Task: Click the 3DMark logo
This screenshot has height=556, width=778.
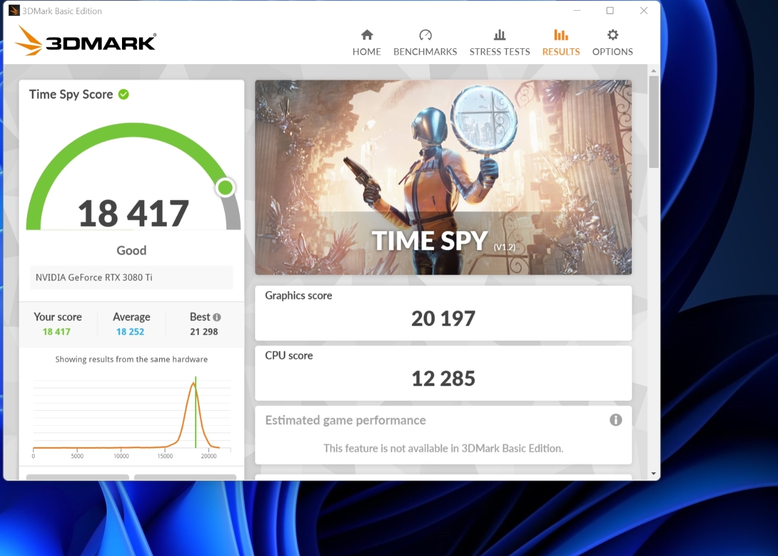Action: (x=85, y=41)
